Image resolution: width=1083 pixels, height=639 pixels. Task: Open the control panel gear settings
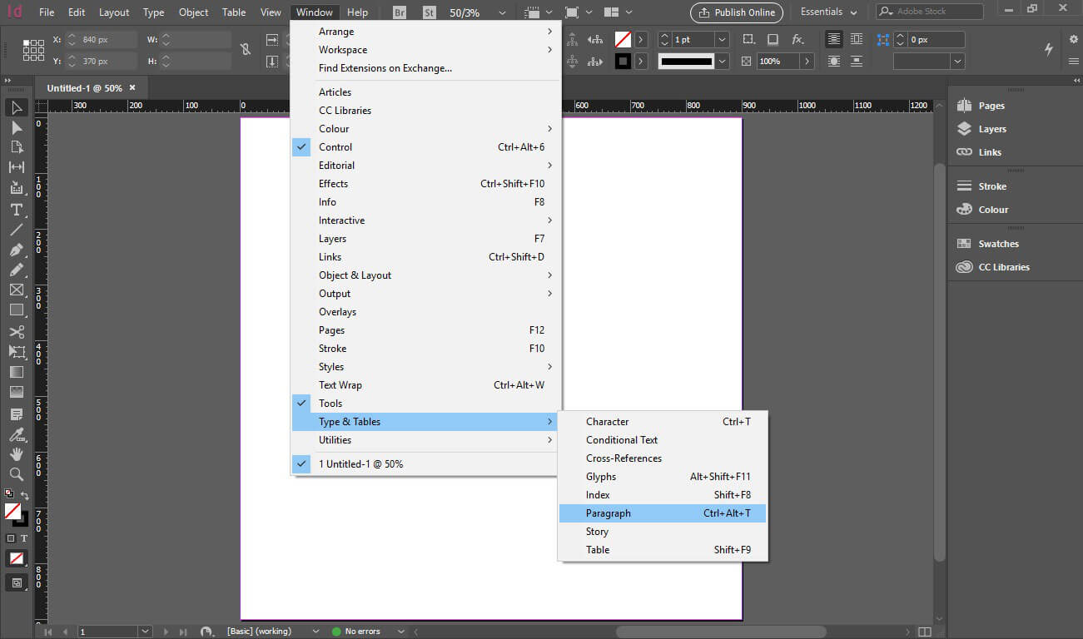[1074, 40]
